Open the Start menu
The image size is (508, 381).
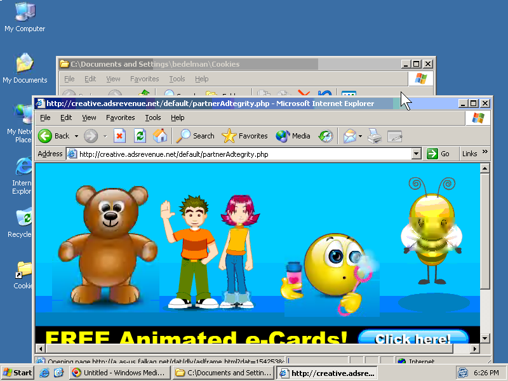[18, 373]
